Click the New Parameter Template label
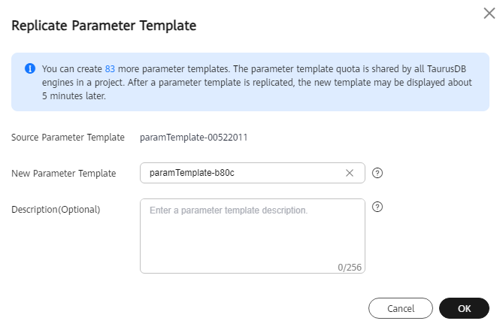The height and width of the screenshot is (330, 503). click(x=63, y=174)
